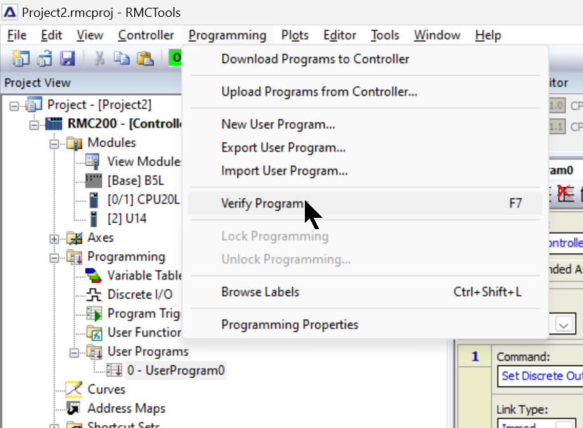Click the Axes folder icon
This screenshot has height=428, width=583.
coord(74,238)
